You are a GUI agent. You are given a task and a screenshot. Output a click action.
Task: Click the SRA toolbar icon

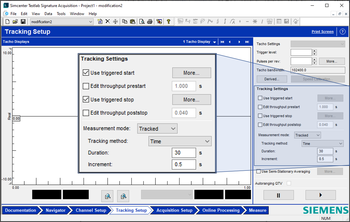point(270,22)
